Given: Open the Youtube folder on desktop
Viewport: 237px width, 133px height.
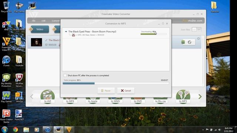Looking at the screenshot, I should (x=19, y=61).
